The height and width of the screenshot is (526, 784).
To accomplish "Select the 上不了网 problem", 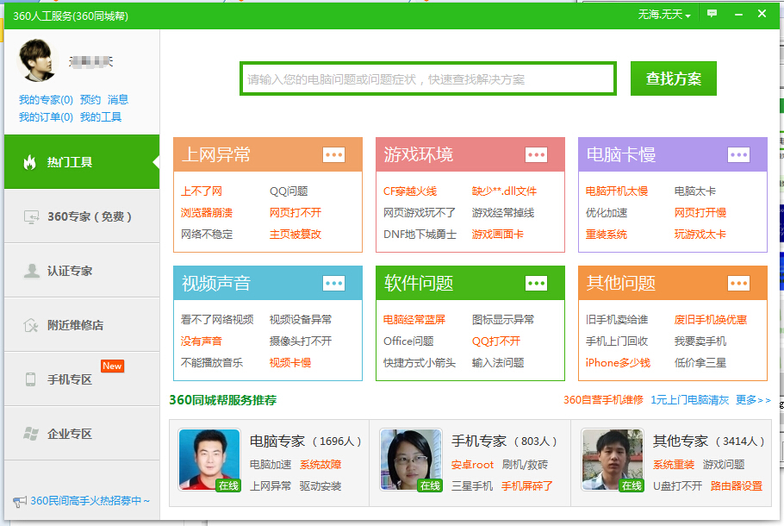I will click(202, 191).
